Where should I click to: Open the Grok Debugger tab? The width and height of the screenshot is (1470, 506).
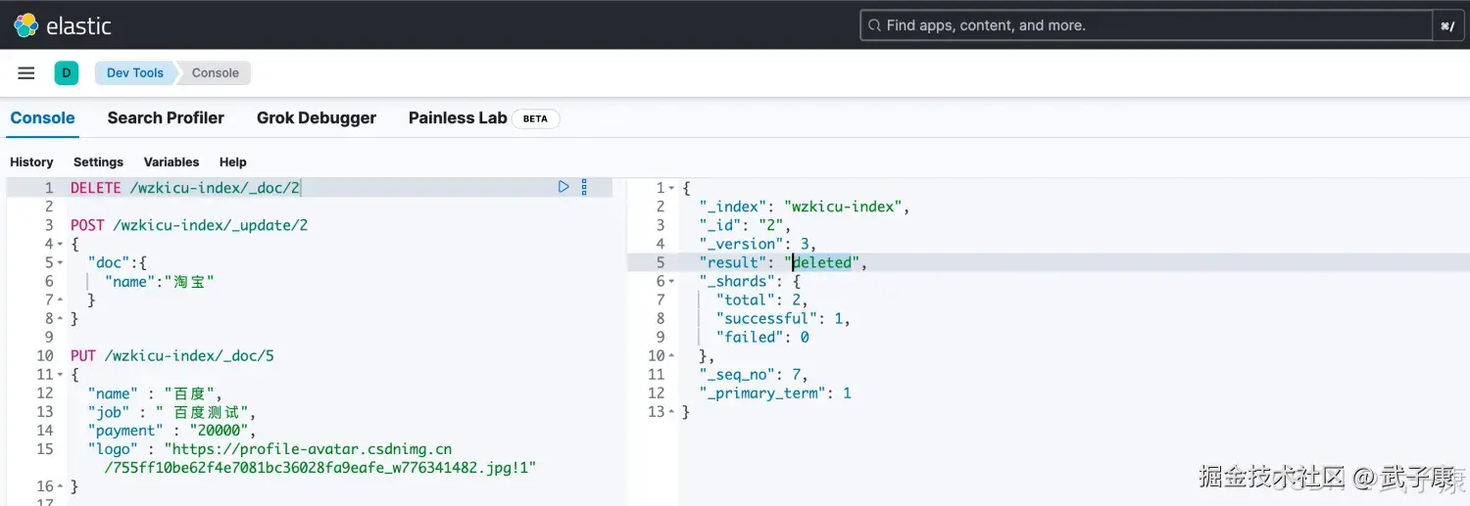(316, 118)
